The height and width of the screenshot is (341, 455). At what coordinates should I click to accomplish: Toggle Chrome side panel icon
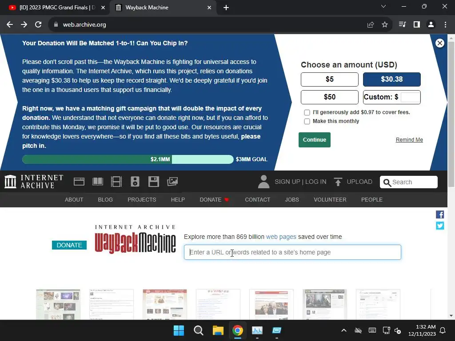pos(417,25)
